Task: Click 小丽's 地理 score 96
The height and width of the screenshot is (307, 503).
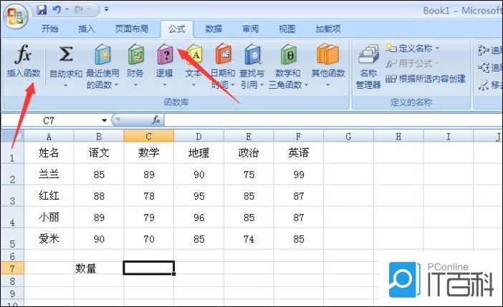Action: click(x=199, y=218)
